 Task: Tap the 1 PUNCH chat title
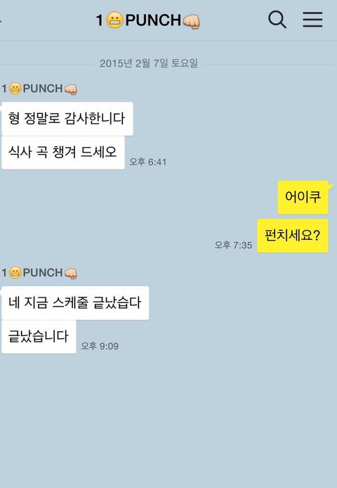pyautogui.click(x=148, y=20)
